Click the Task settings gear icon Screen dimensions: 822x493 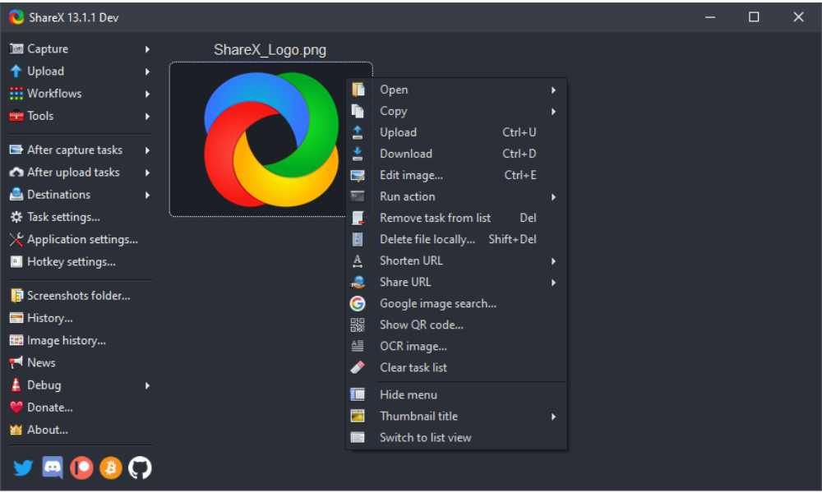16,217
